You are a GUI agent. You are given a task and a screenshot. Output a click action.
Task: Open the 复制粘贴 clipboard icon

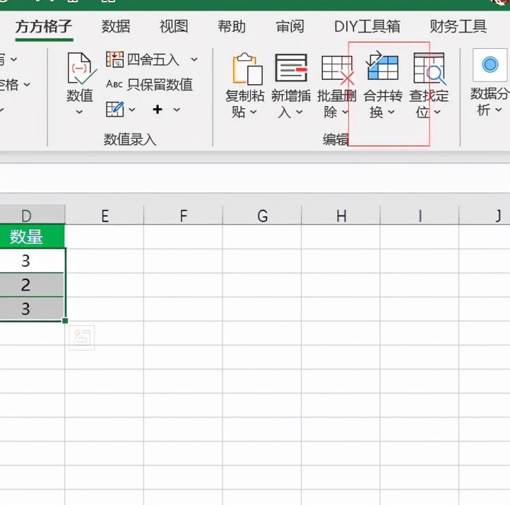tap(247, 69)
